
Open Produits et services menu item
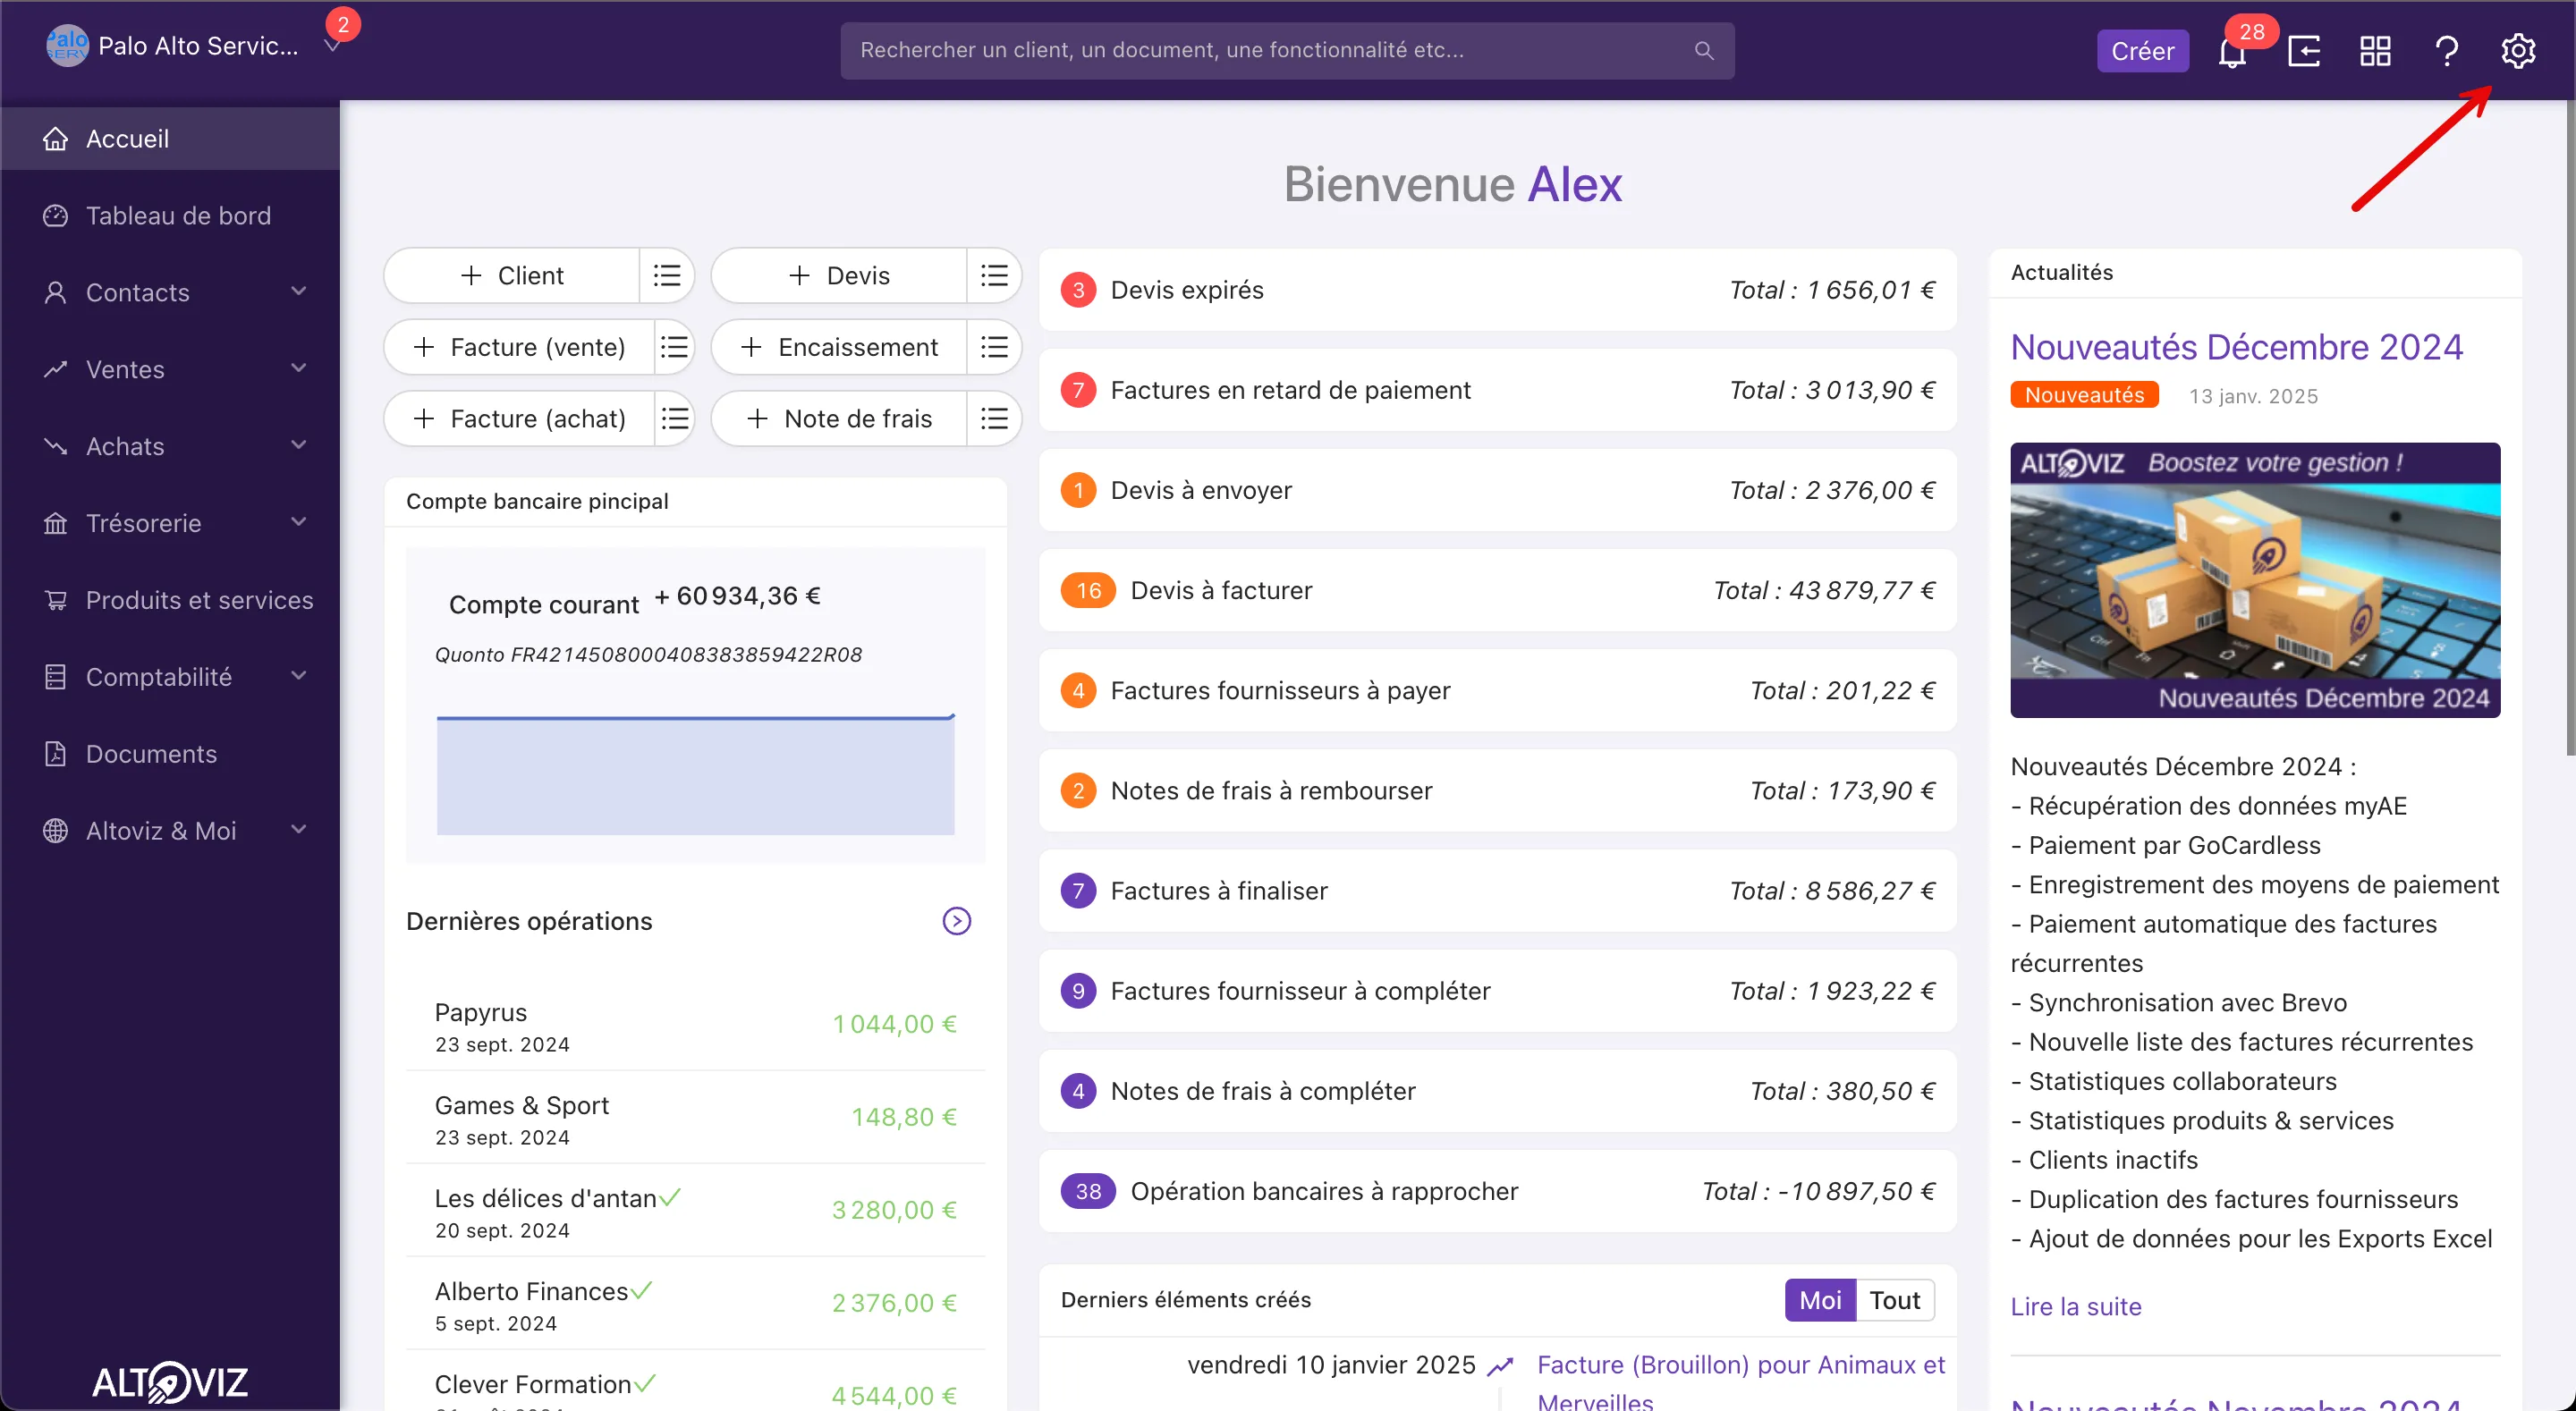[x=170, y=600]
